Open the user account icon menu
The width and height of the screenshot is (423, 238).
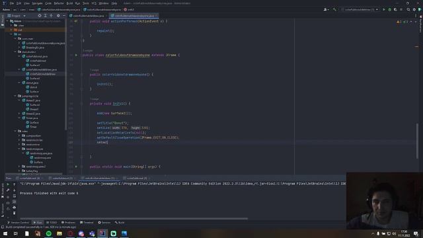(326, 9)
